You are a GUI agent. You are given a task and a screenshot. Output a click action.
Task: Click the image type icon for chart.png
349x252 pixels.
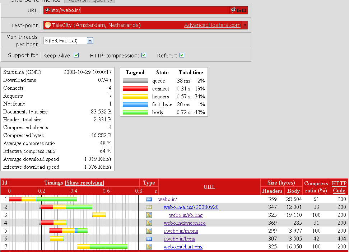(149, 247)
